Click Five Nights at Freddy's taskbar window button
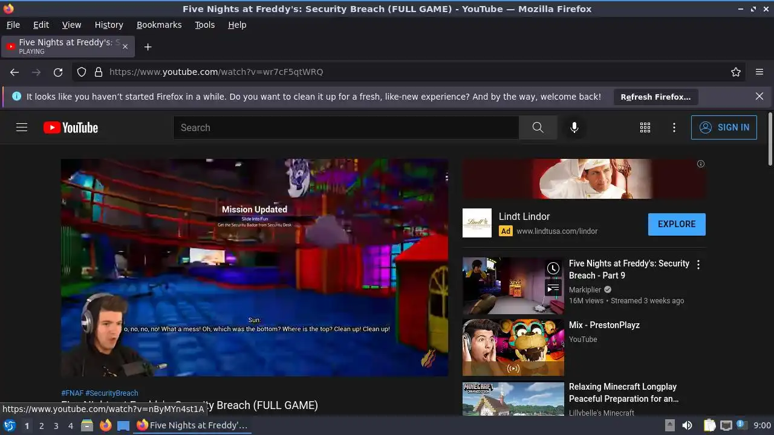The width and height of the screenshot is (774, 435). click(192, 425)
